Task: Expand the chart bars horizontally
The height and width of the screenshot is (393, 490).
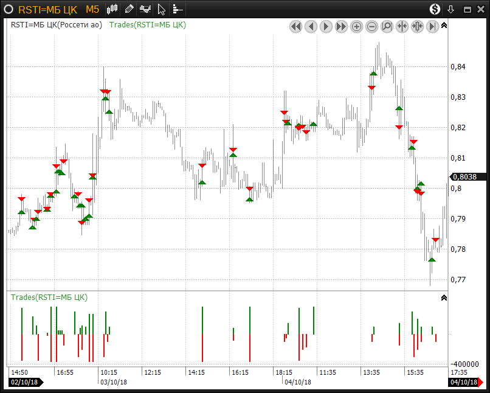Action: (x=417, y=26)
